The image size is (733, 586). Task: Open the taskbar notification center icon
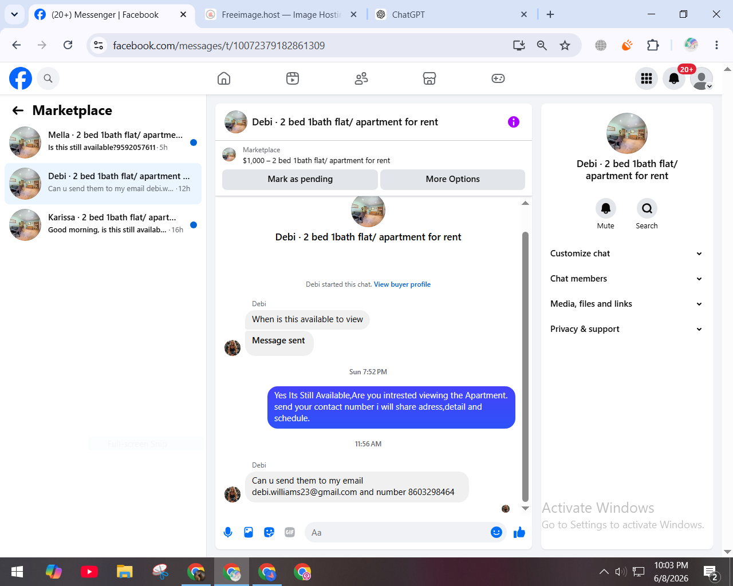tap(711, 572)
